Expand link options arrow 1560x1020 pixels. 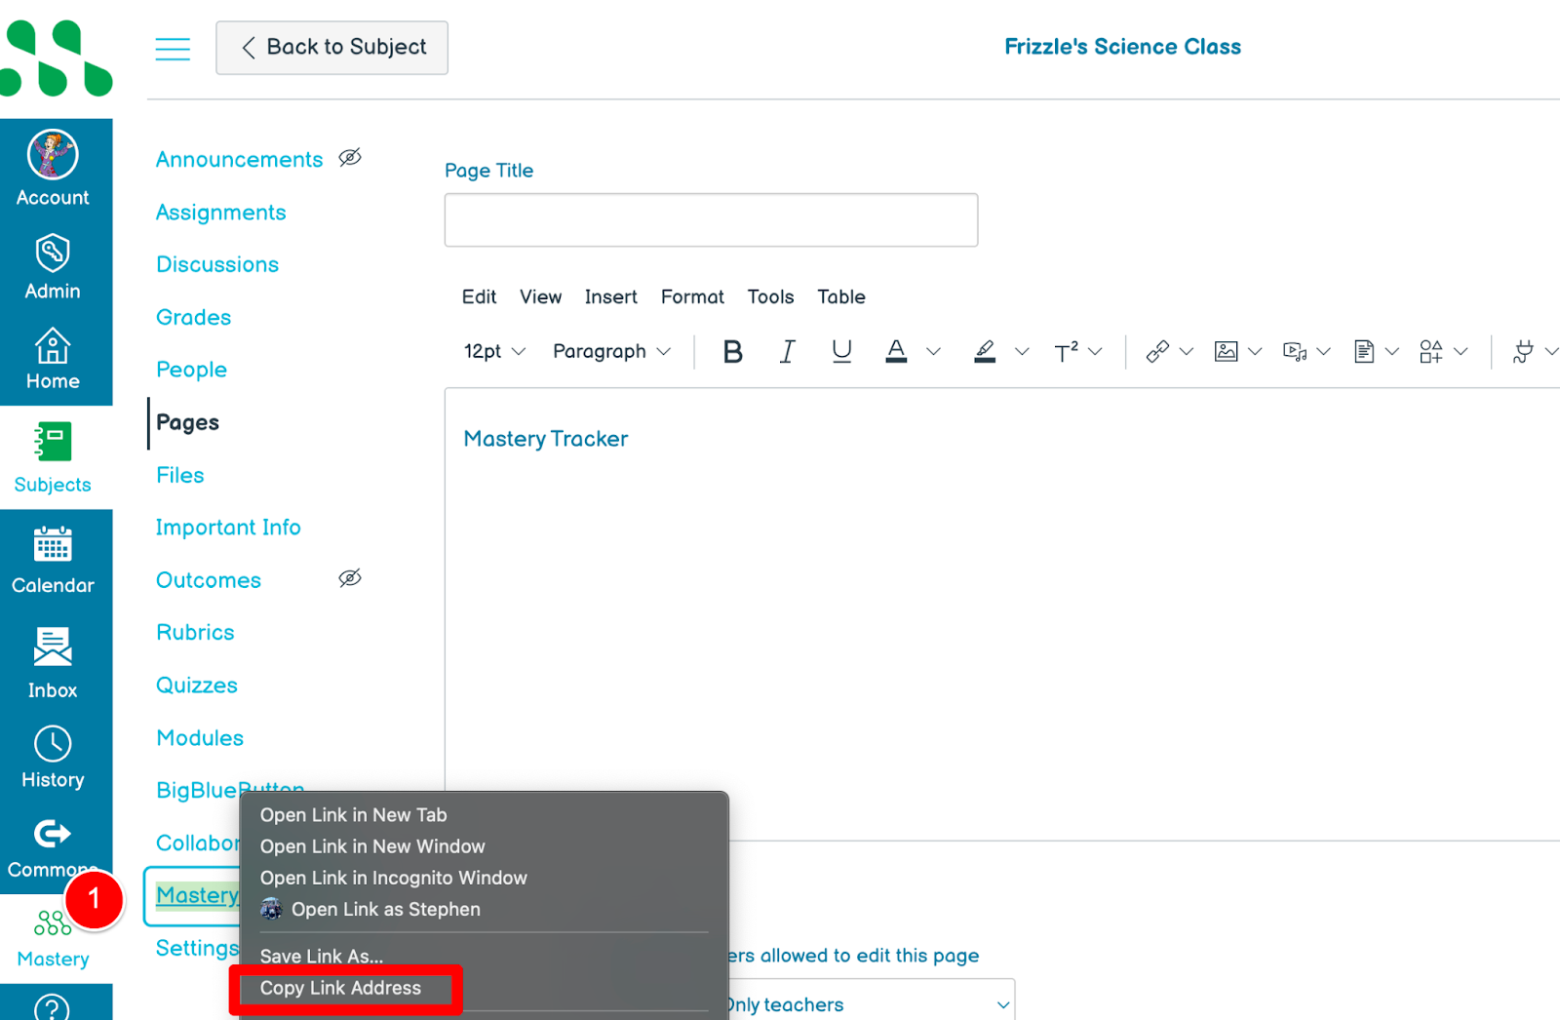[1186, 351]
